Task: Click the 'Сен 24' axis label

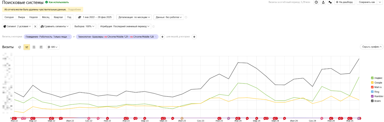Action: click(x=313, y=121)
